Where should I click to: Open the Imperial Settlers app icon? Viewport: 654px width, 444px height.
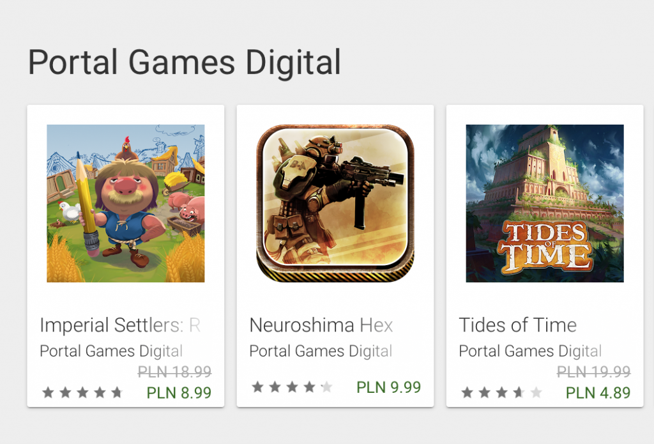tap(126, 203)
